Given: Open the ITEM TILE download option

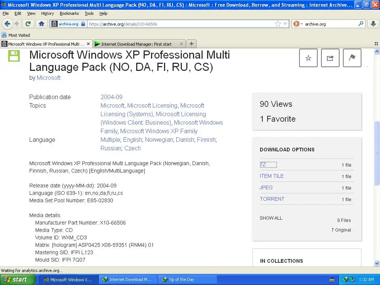Looking at the screenshot, I should pyautogui.click(x=272, y=176).
